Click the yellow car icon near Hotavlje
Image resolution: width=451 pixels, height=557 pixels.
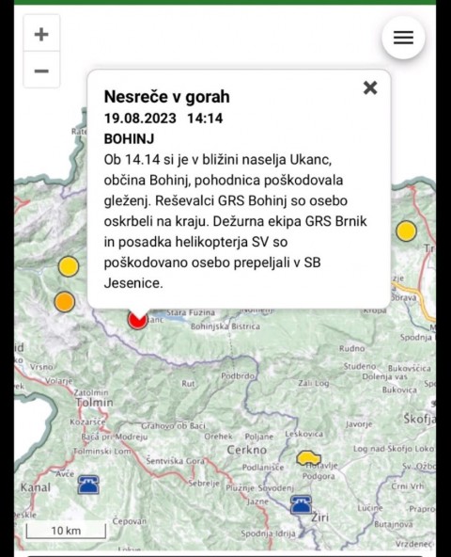[x=308, y=458]
